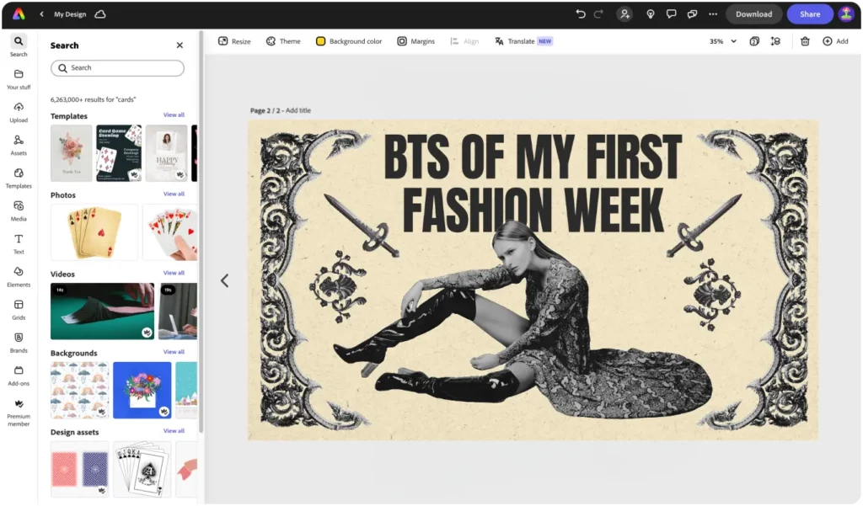Click the Download button
The width and height of the screenshot is (863, 506).
753,14
